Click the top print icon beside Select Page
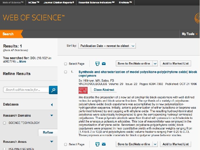The width and height of the screenshot is (200, 150). (x=97, y=64)
